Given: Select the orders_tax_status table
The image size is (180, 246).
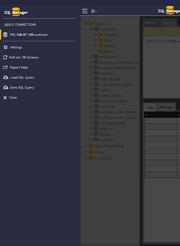Looking at the screenshot, I should [x=113, y=101].
